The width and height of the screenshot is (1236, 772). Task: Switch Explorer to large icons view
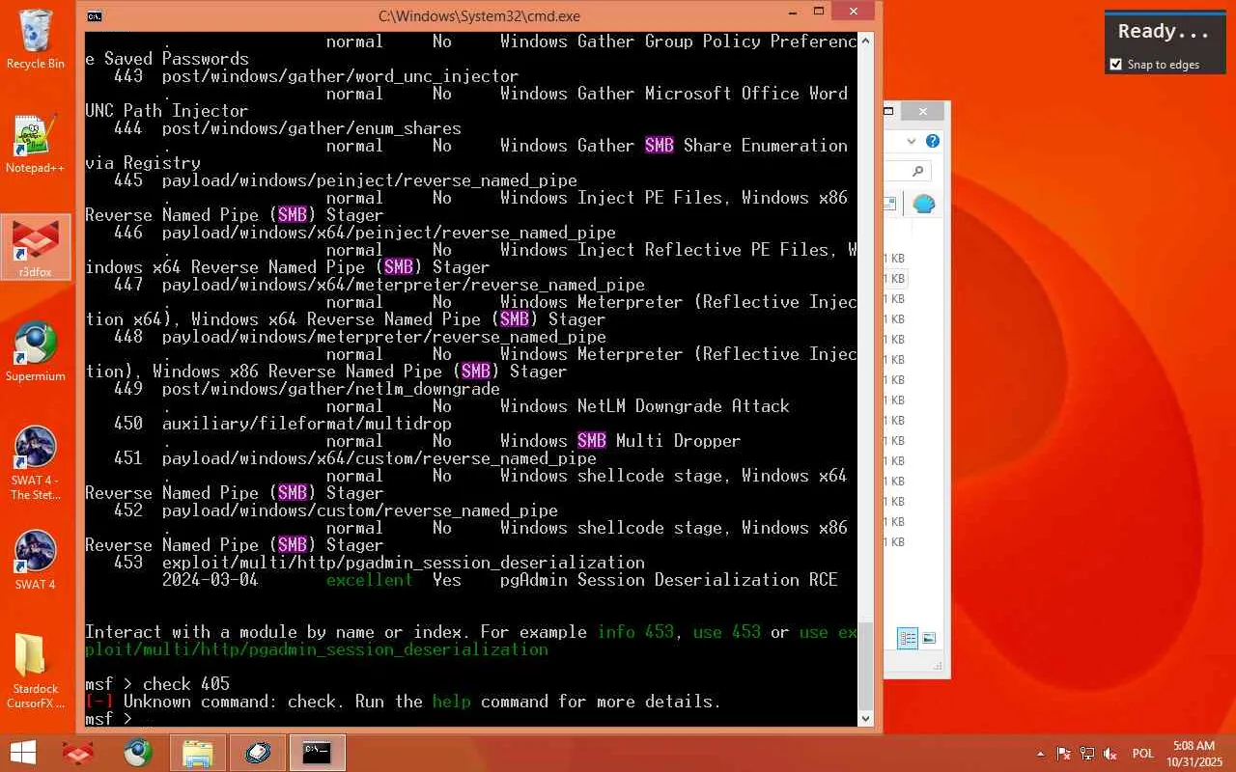pyautogui.click(x=929, y=639)
